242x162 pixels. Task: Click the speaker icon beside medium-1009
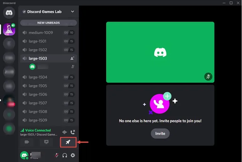25,32
